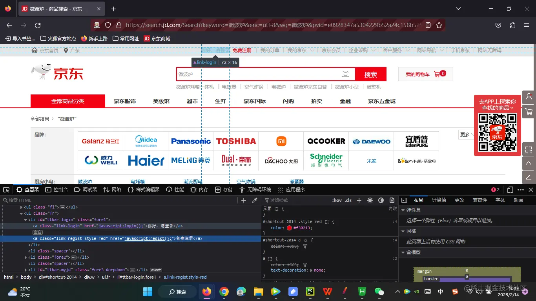536x301 pixels.
Task: Open the Pocket save icon in toolbar
Action: pyautogui.click(x=498, y=25)
